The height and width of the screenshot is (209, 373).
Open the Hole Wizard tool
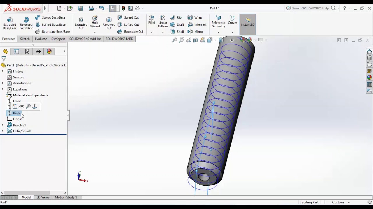pyautogui.click(x=95, y=22)
